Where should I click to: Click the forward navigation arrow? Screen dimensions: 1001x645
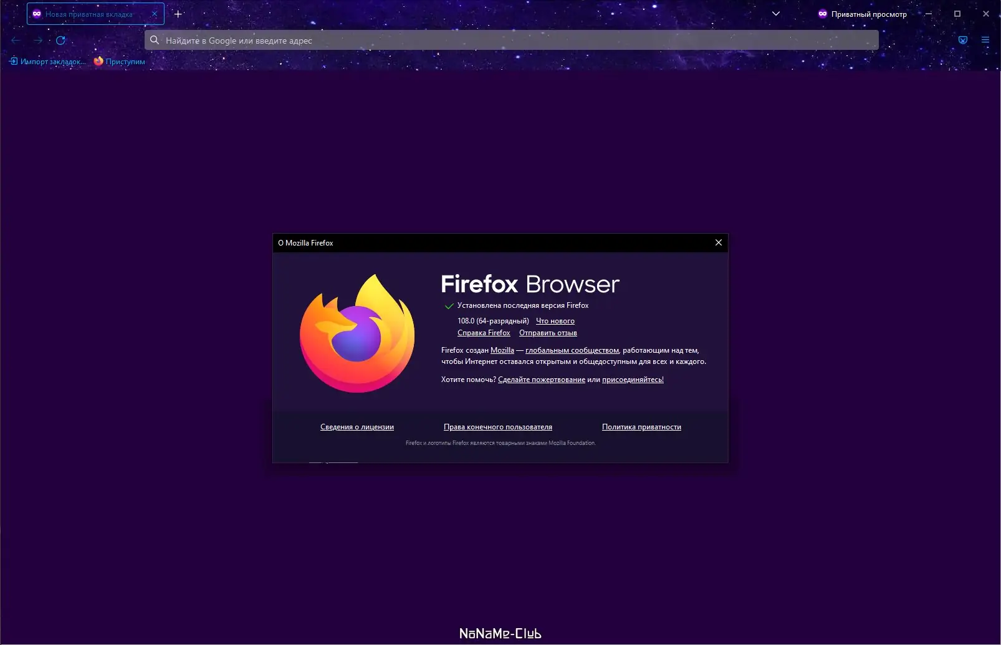38,41
